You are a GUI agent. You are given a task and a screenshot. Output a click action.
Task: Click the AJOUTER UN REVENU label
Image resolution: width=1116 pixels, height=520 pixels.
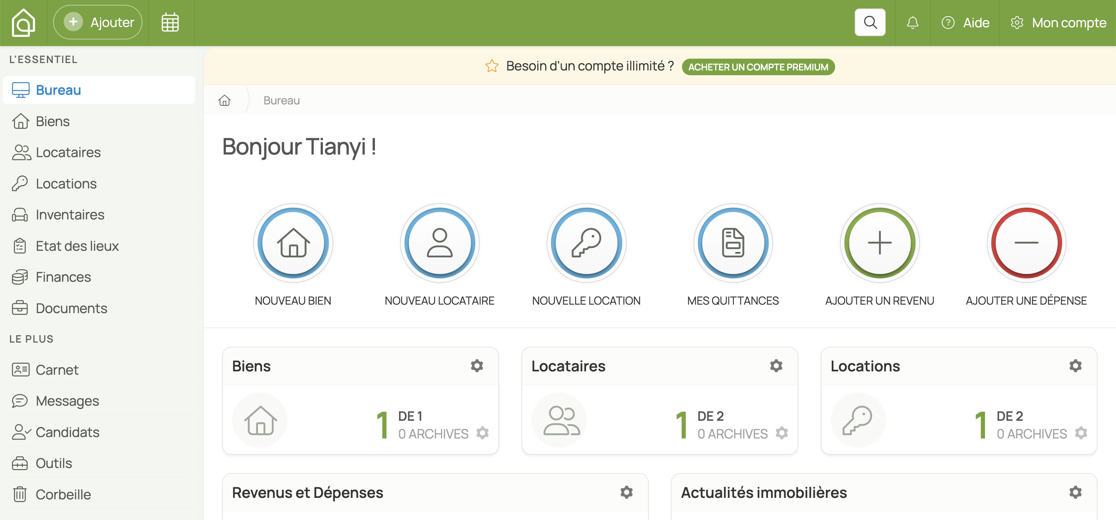[x=880, y=301]
